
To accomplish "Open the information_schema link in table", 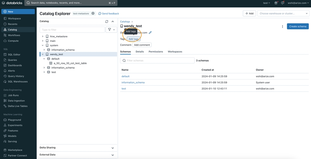I will (133, 82).
